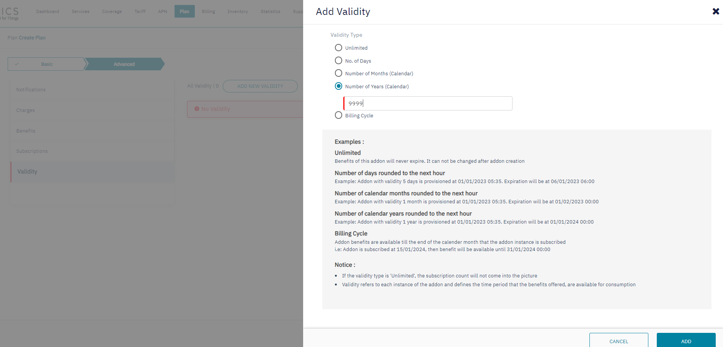Close the Add Validity panel
Viewport: 723px width, 347px height.
coord(715,11)
